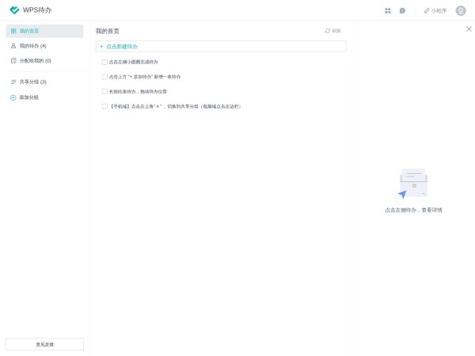Screen dimensions: 475x356
Task: Check the 点击左侧小圆圈完成待办 checkbox
Action: pyautogui.click(x=104, y=62)
